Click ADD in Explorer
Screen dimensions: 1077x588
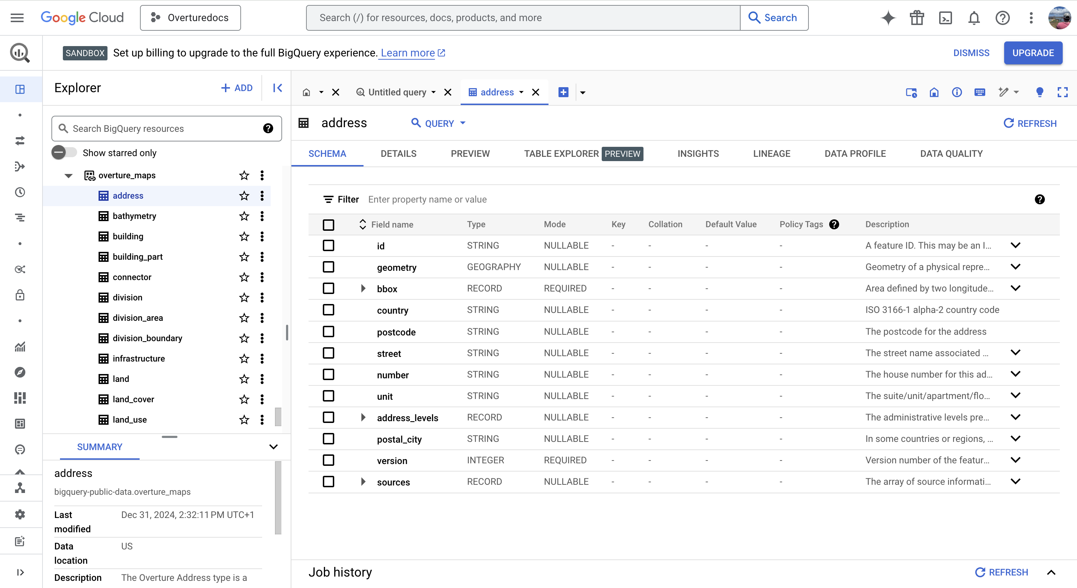(x=237, y=88)
